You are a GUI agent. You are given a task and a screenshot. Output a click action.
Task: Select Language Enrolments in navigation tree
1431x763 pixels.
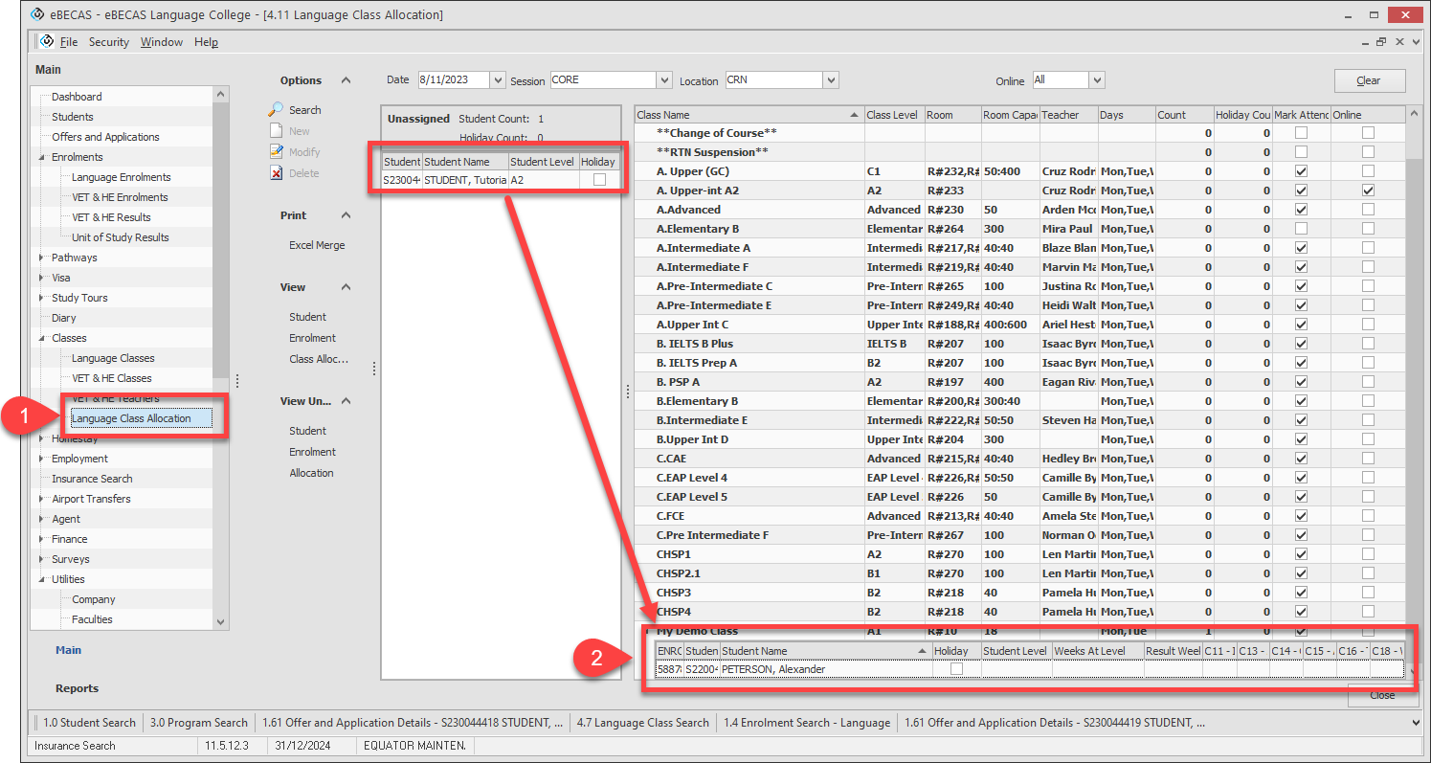[x=121, y=177]
